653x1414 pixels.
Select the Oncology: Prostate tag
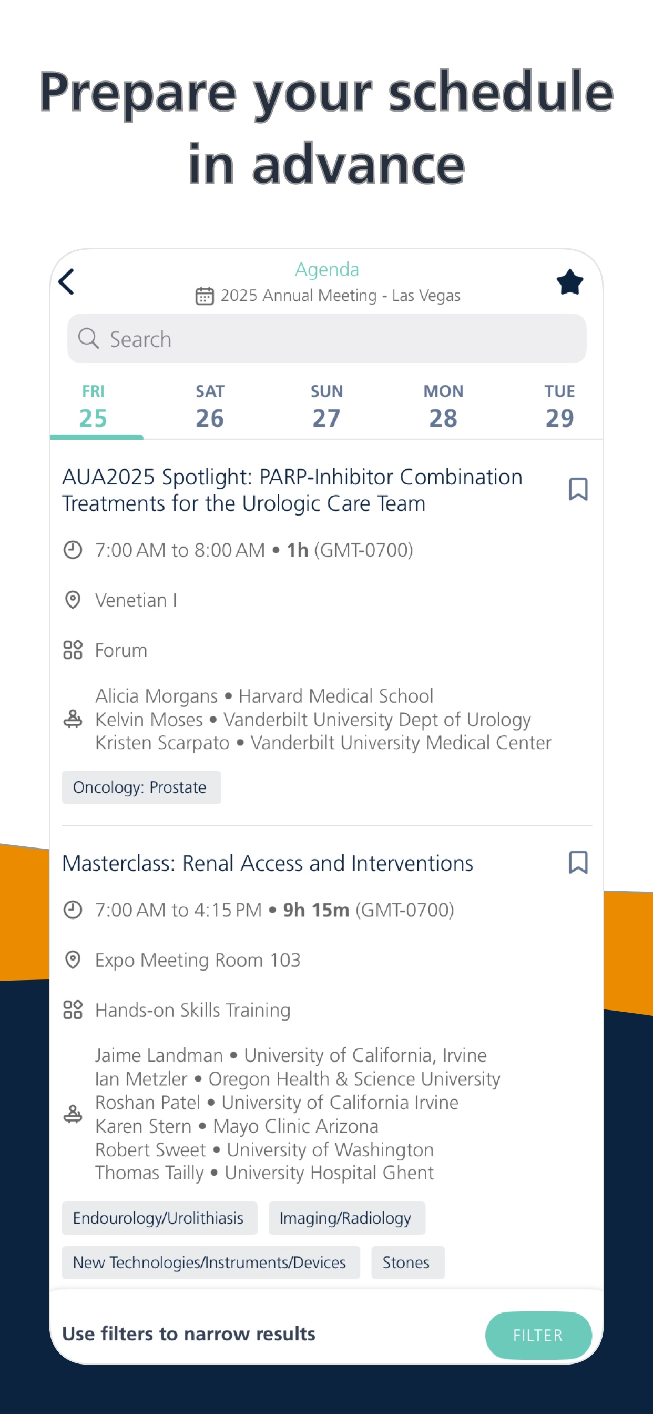click(141, 787)
